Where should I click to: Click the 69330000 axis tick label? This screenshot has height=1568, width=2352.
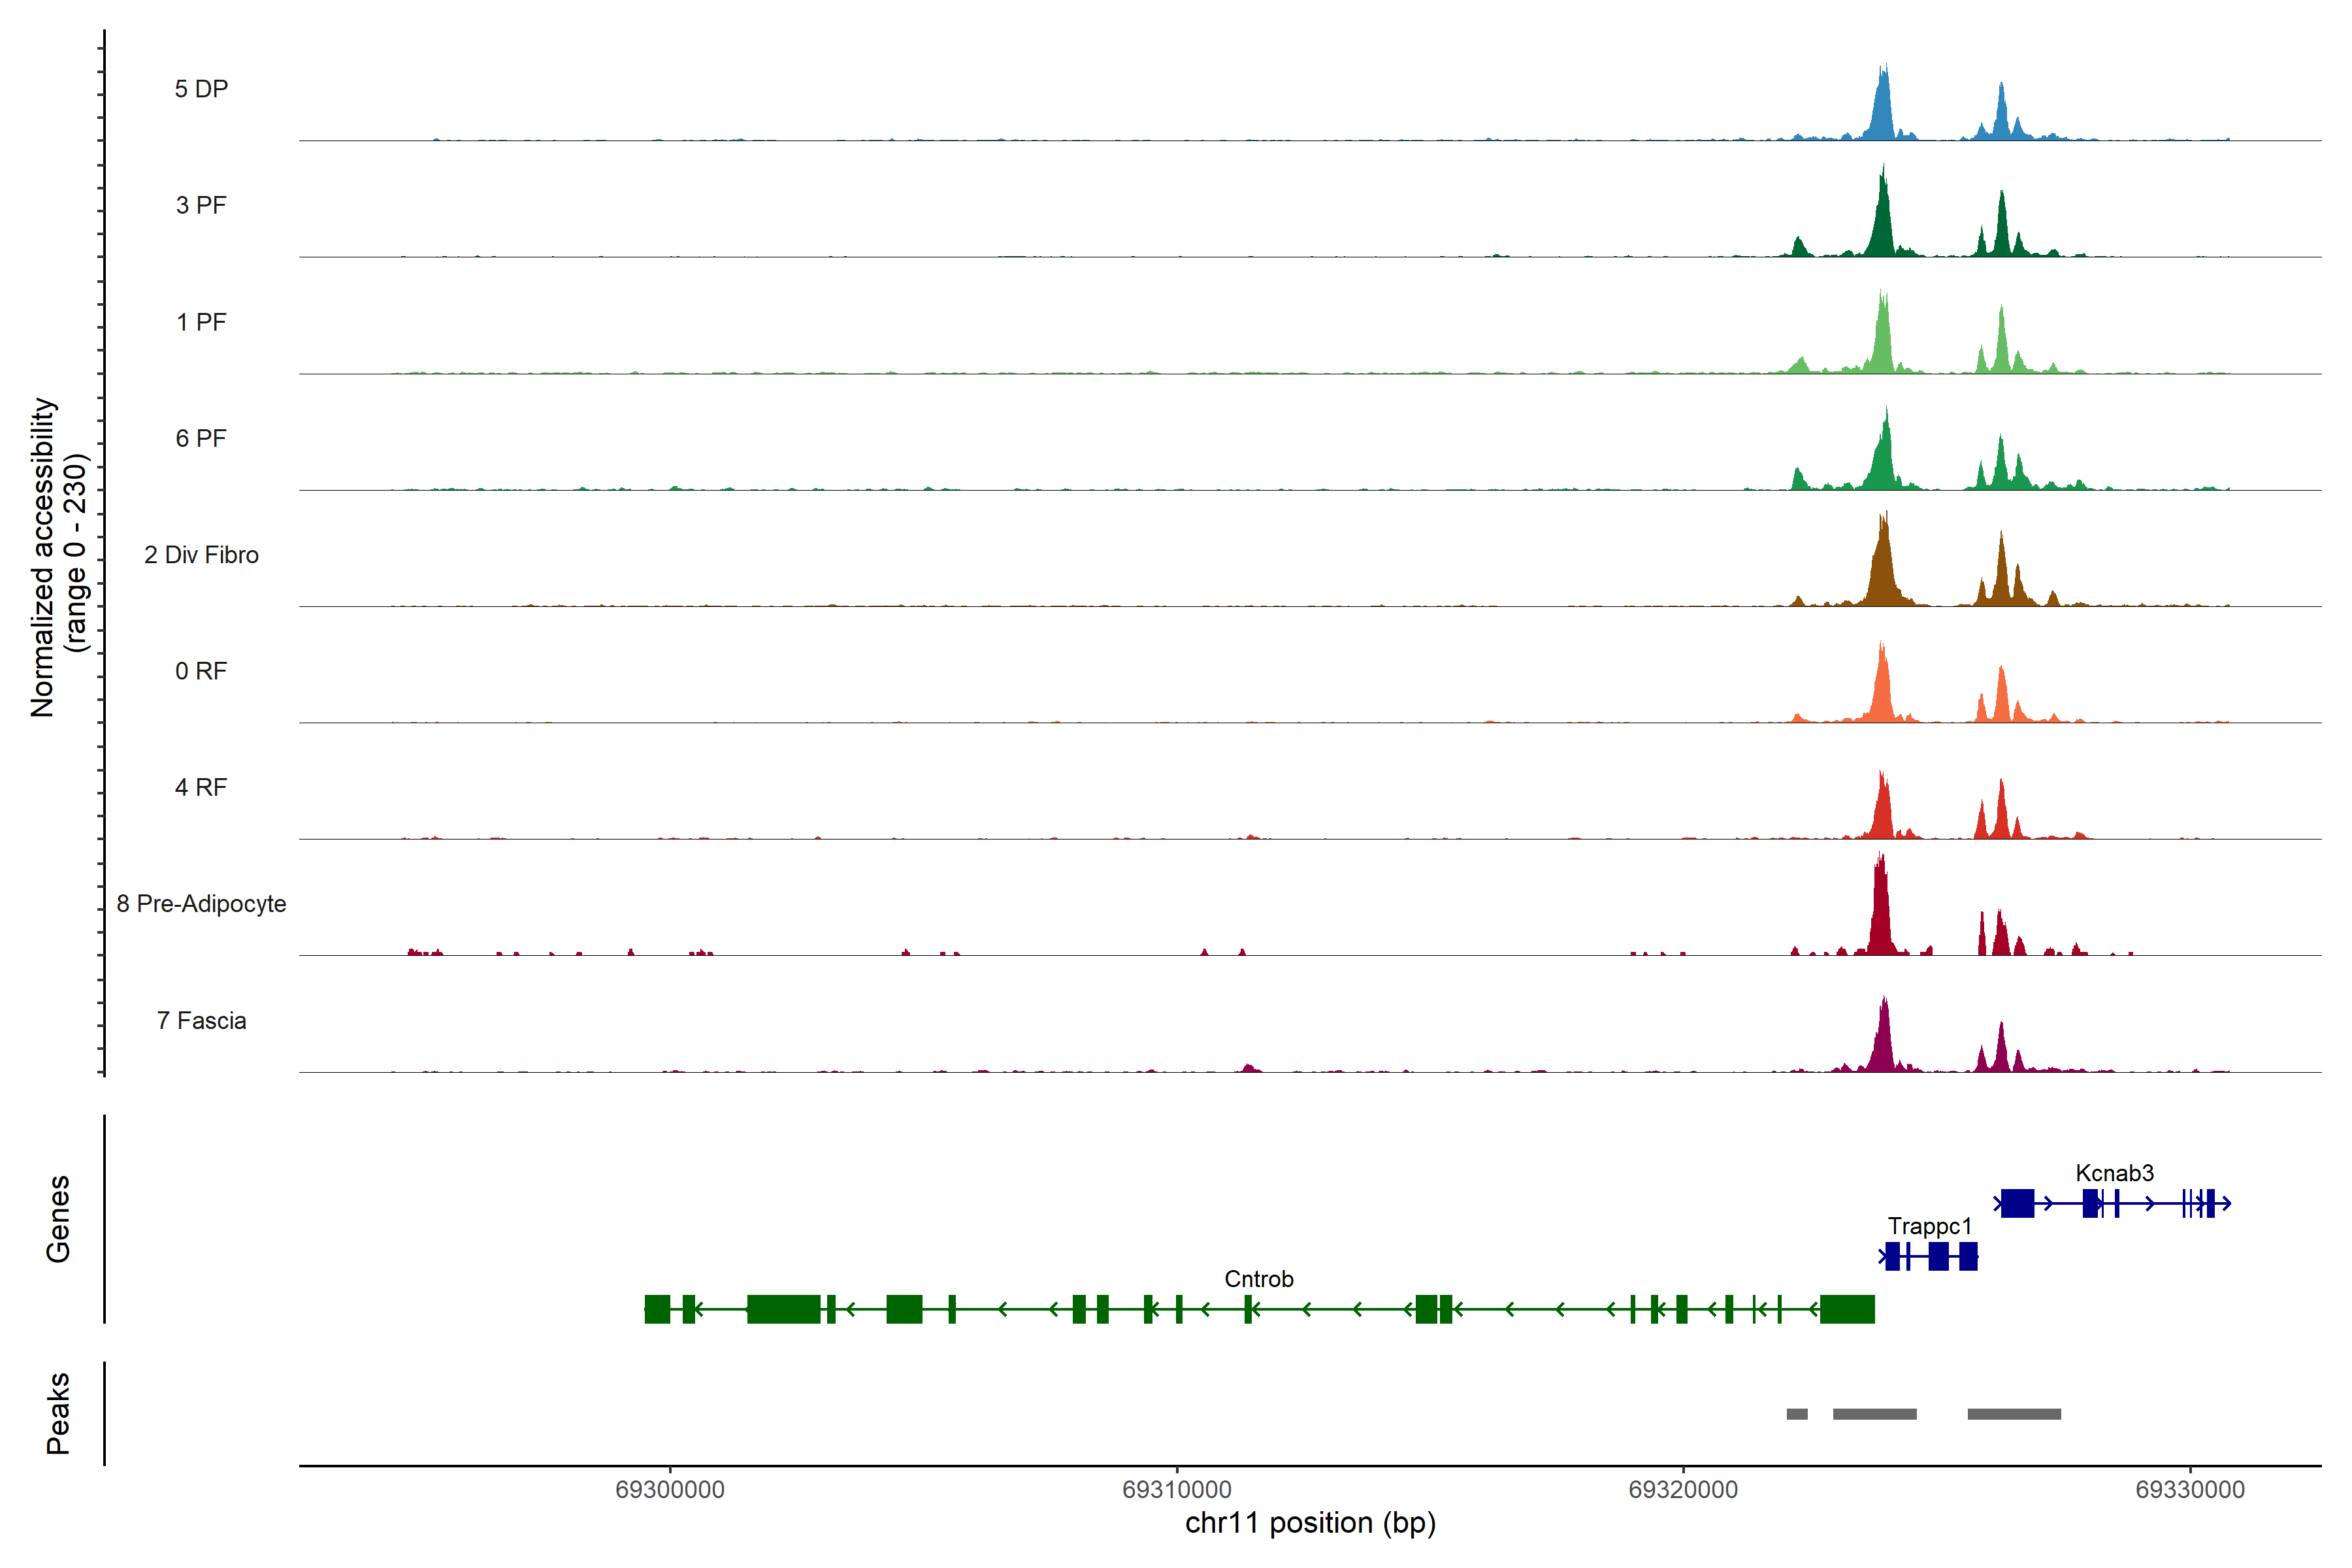click(2189, 1489)
